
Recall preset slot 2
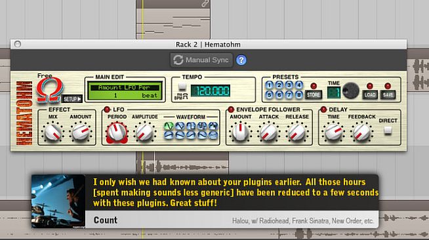pyautogui.click(x=279, y=85)
